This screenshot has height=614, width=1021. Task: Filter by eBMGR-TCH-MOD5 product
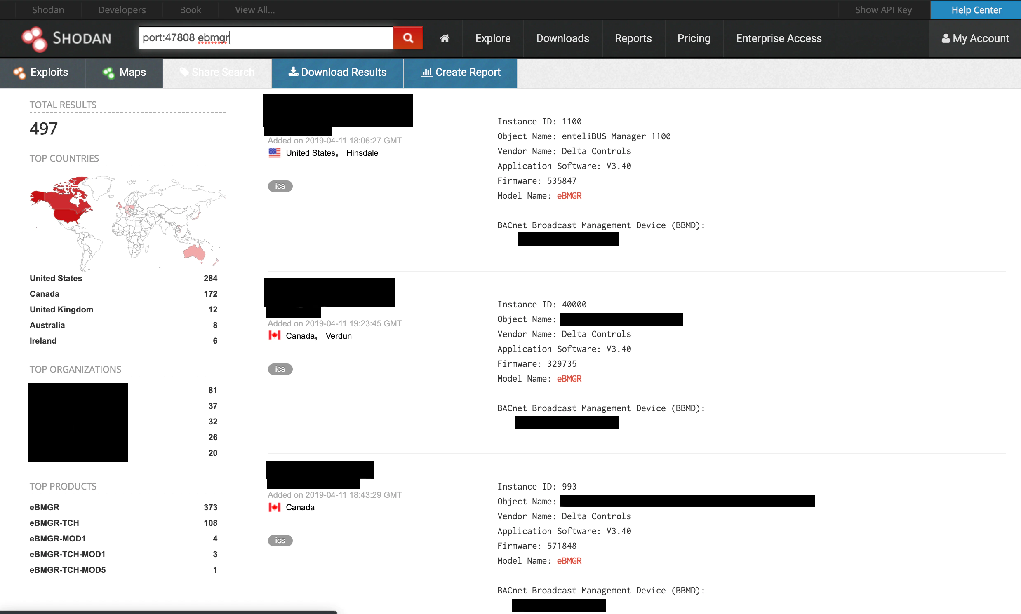(68, 570)
